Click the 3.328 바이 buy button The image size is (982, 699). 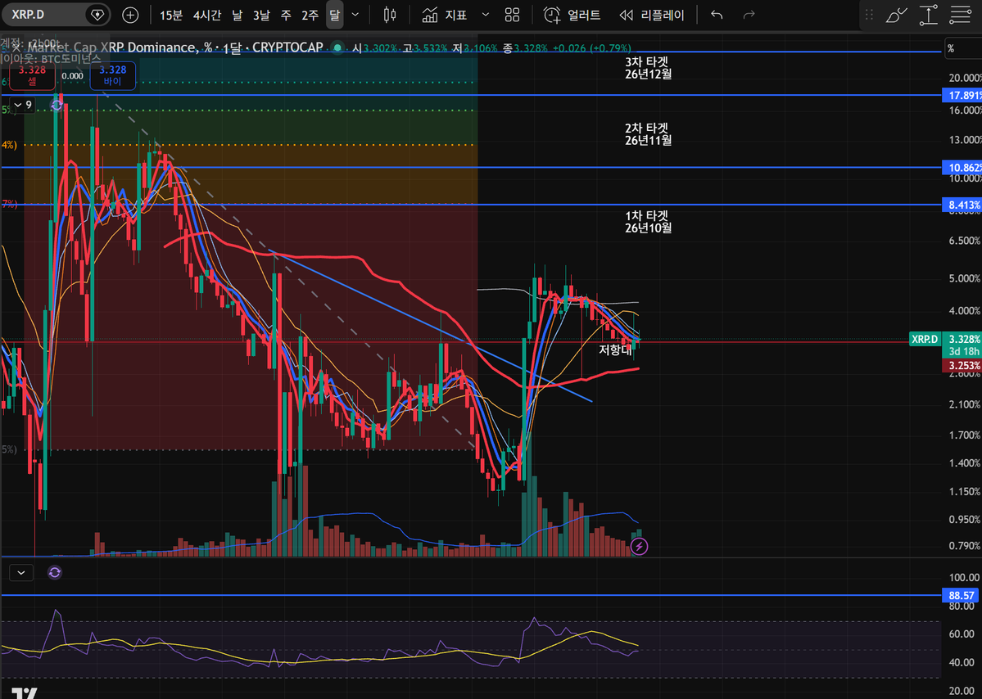click(113, 74)
